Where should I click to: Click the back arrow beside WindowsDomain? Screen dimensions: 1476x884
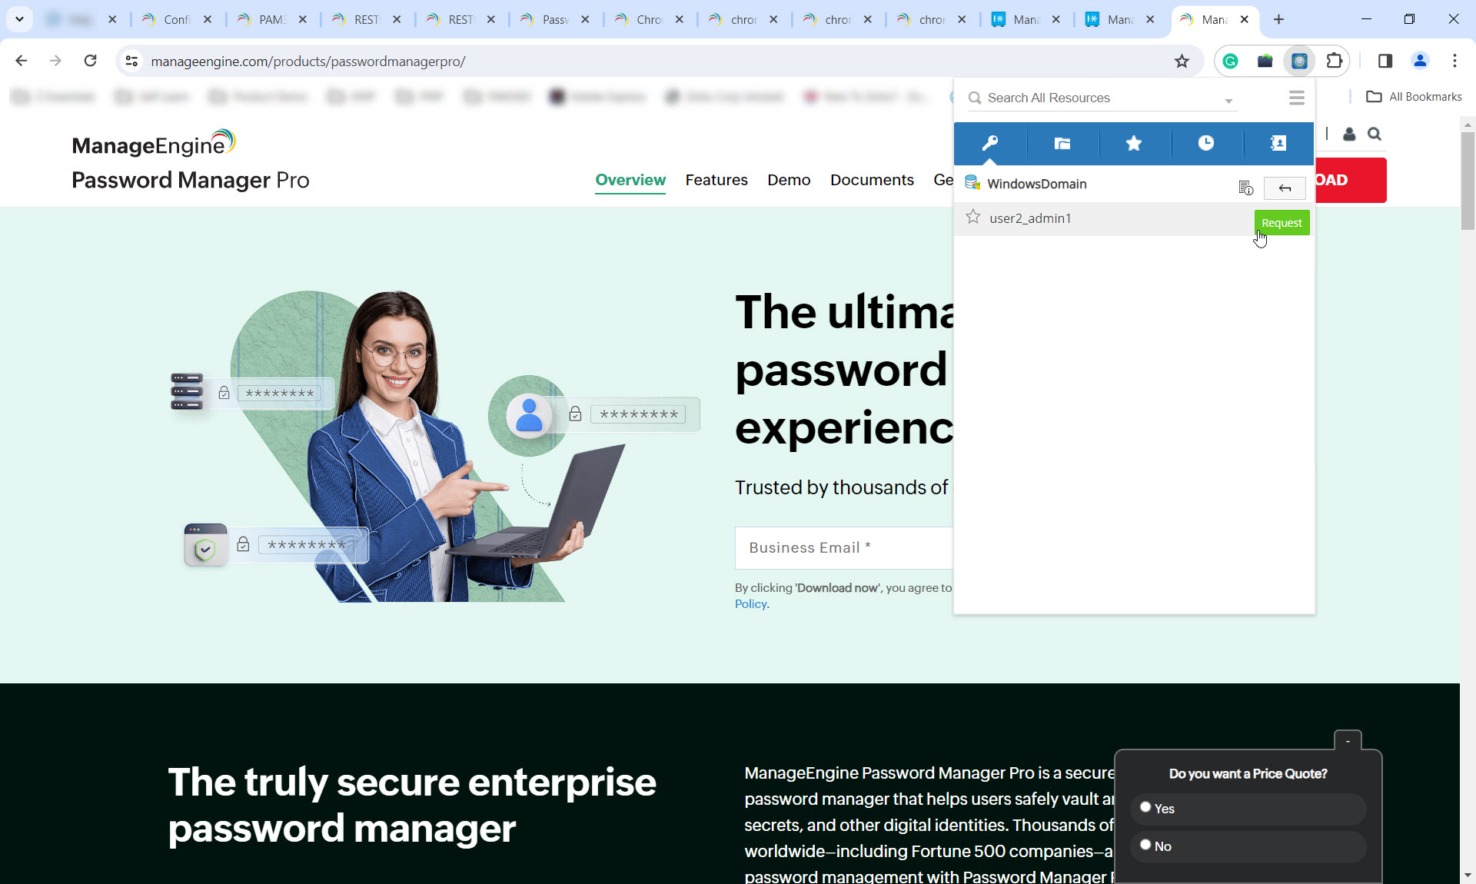[1285, 188]
